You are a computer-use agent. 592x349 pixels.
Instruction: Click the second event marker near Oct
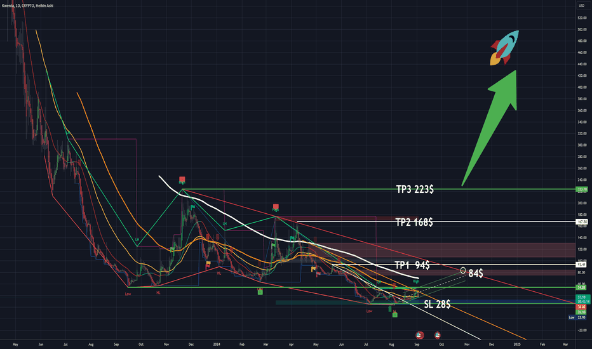pyautogui.click(x=437, y=334)
